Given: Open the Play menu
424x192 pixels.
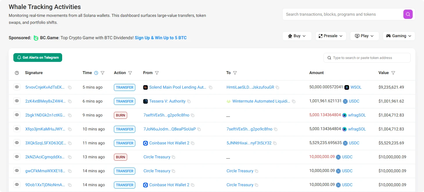Looking at the screenshot, I should point(364,36).
